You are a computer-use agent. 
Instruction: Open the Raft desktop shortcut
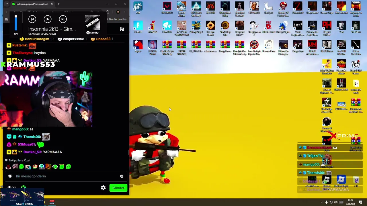click(x=138, y=8)
